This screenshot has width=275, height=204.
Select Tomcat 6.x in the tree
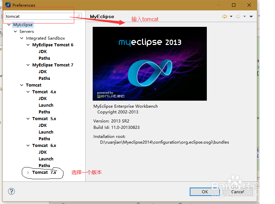coord(44,146)
